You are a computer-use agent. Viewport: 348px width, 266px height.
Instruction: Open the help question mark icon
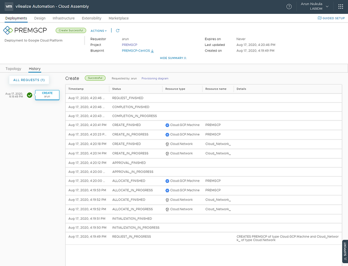[x=289, y=7]
